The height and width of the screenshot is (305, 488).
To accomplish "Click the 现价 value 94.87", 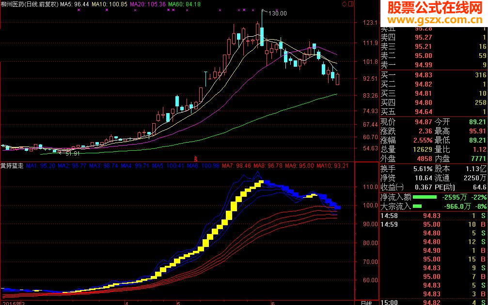I will 424,122.
